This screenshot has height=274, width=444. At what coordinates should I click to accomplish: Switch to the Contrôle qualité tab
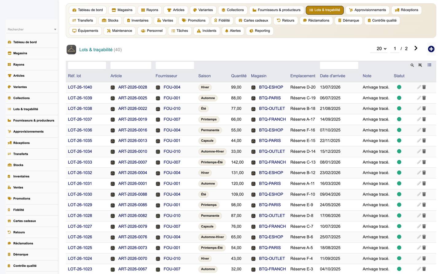pos(382,21)
